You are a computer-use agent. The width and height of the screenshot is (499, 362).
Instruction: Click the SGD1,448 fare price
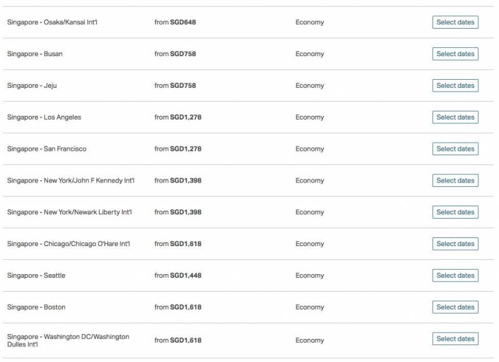pyautogui.click(x=185, y=275)
